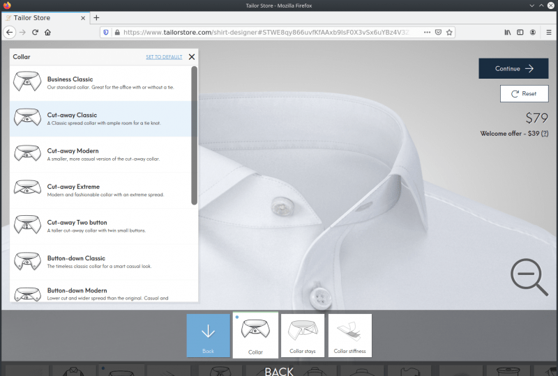558x376 pixels.
Task: Click the collar list scrollbar
Action: pyautogui.click(x=195, y=135)
